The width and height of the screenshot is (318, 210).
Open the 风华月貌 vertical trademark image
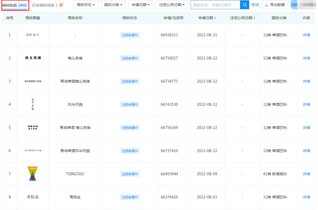point(33,104)
